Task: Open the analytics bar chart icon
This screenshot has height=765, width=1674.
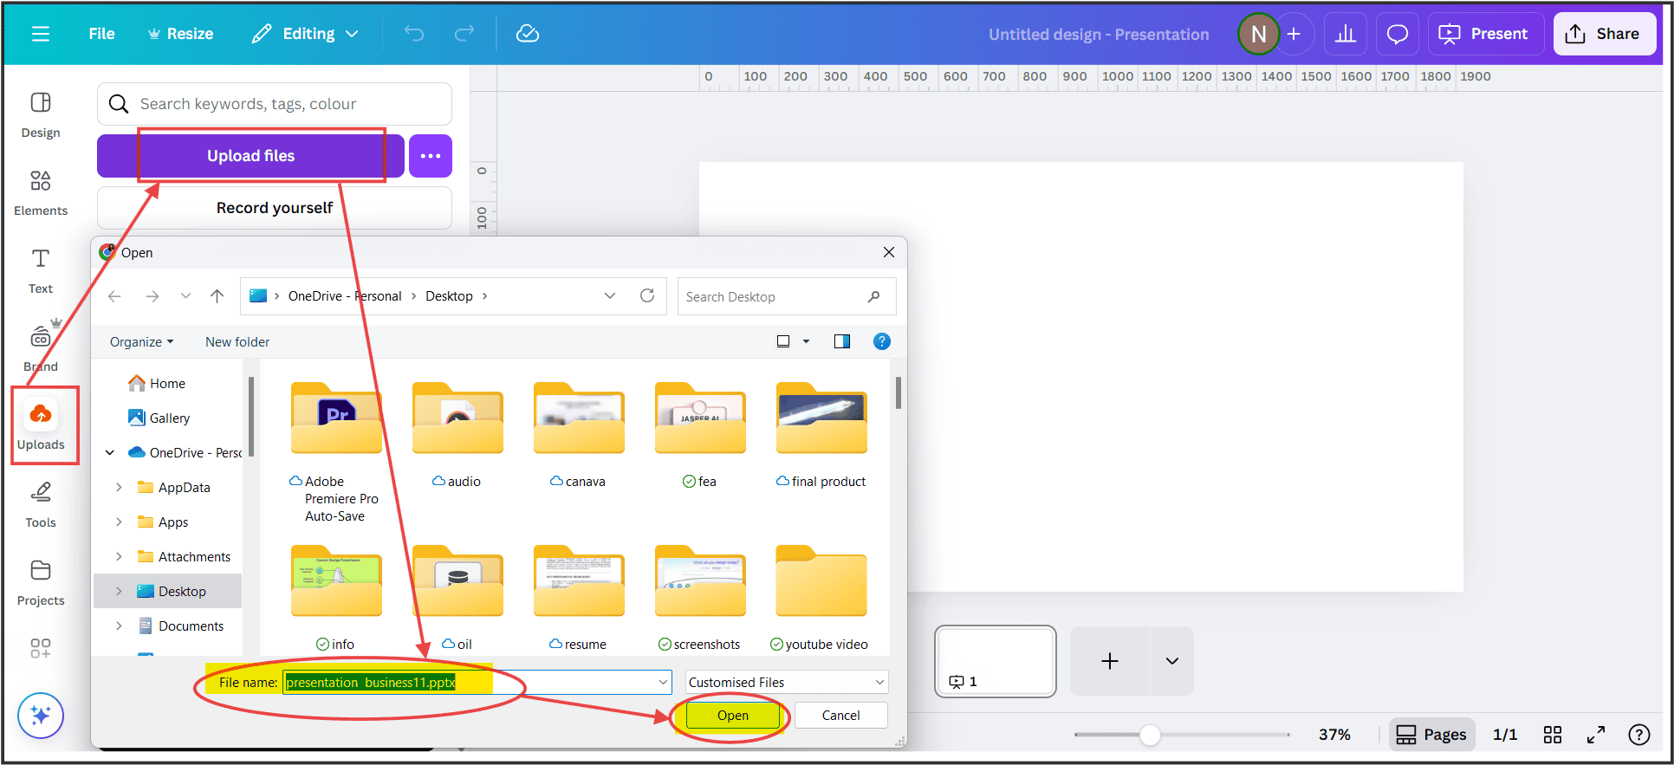Action: [x=1345, y=34]
